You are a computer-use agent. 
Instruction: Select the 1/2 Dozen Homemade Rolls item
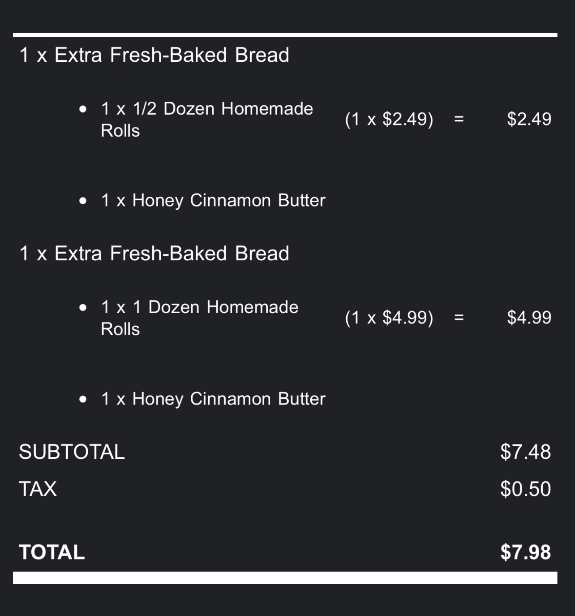206,119
